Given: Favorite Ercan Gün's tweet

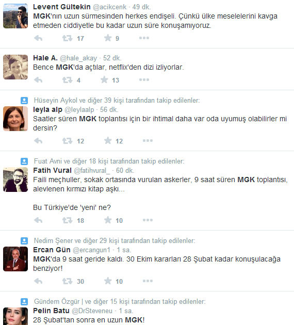Looking at the screenshot, I should (108, 281).
